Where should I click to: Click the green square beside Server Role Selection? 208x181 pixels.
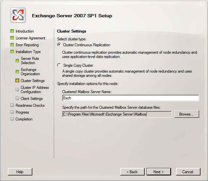17,61
